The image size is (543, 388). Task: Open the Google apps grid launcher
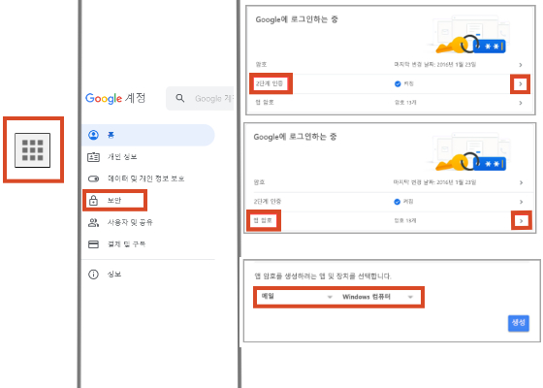[x=33, y=150]
